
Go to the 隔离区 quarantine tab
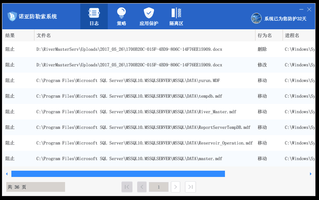(x=176, y=16)
